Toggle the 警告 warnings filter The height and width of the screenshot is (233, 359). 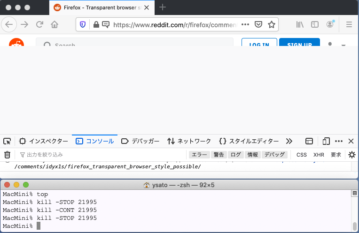[219, 155]
